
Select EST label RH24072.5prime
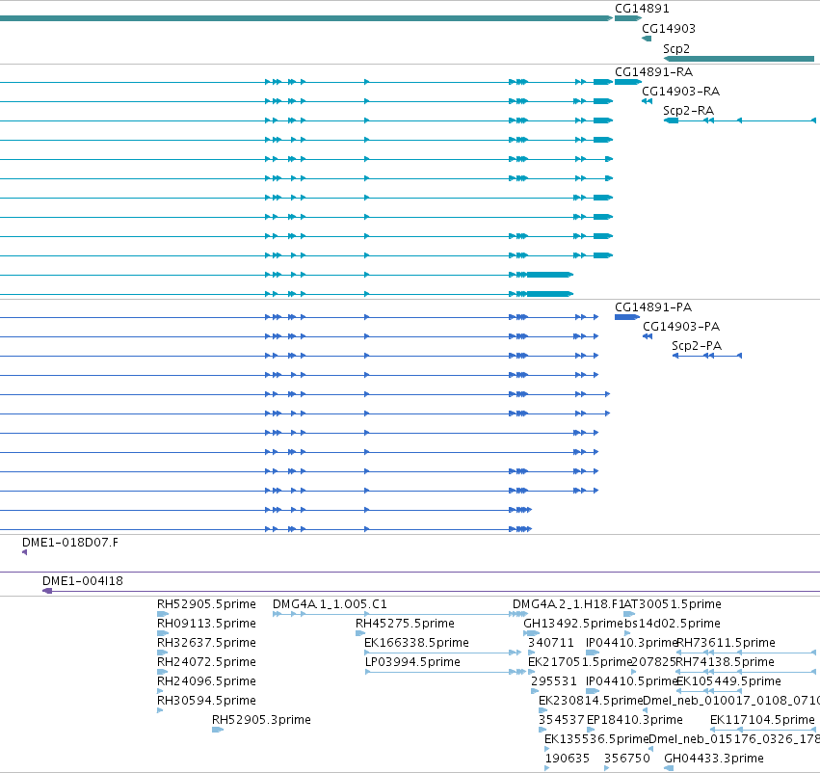pyautogui.click(x=206, y=662)
